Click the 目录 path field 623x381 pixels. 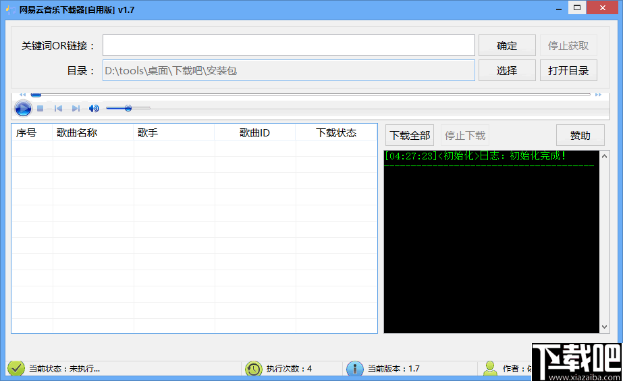click(289, 70)
